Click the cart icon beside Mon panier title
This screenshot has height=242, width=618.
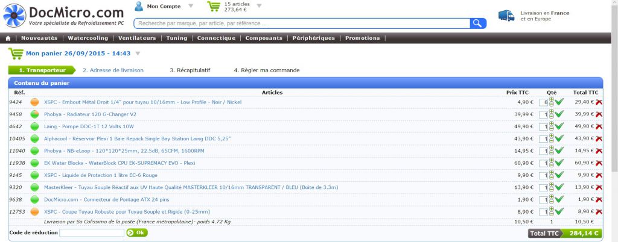16,54
